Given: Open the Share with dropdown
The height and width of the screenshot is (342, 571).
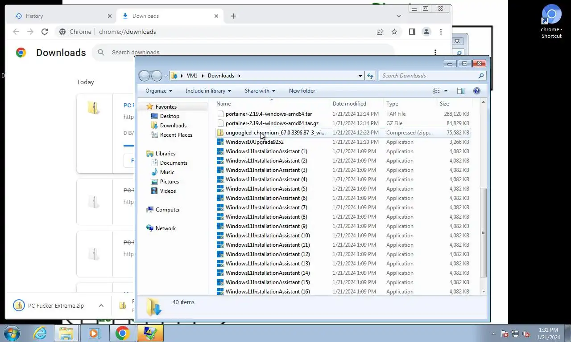Looking at the screenshot, I should [x=260, y=91].
